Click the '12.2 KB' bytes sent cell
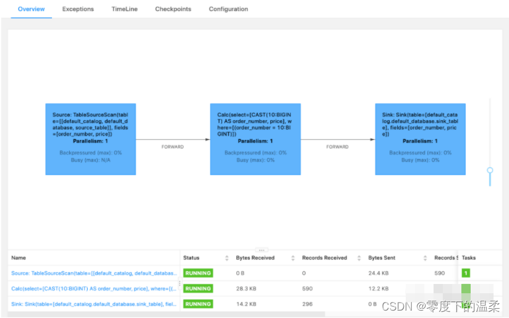509x318 pixels. pyautogui.click(x=378, y=288)
